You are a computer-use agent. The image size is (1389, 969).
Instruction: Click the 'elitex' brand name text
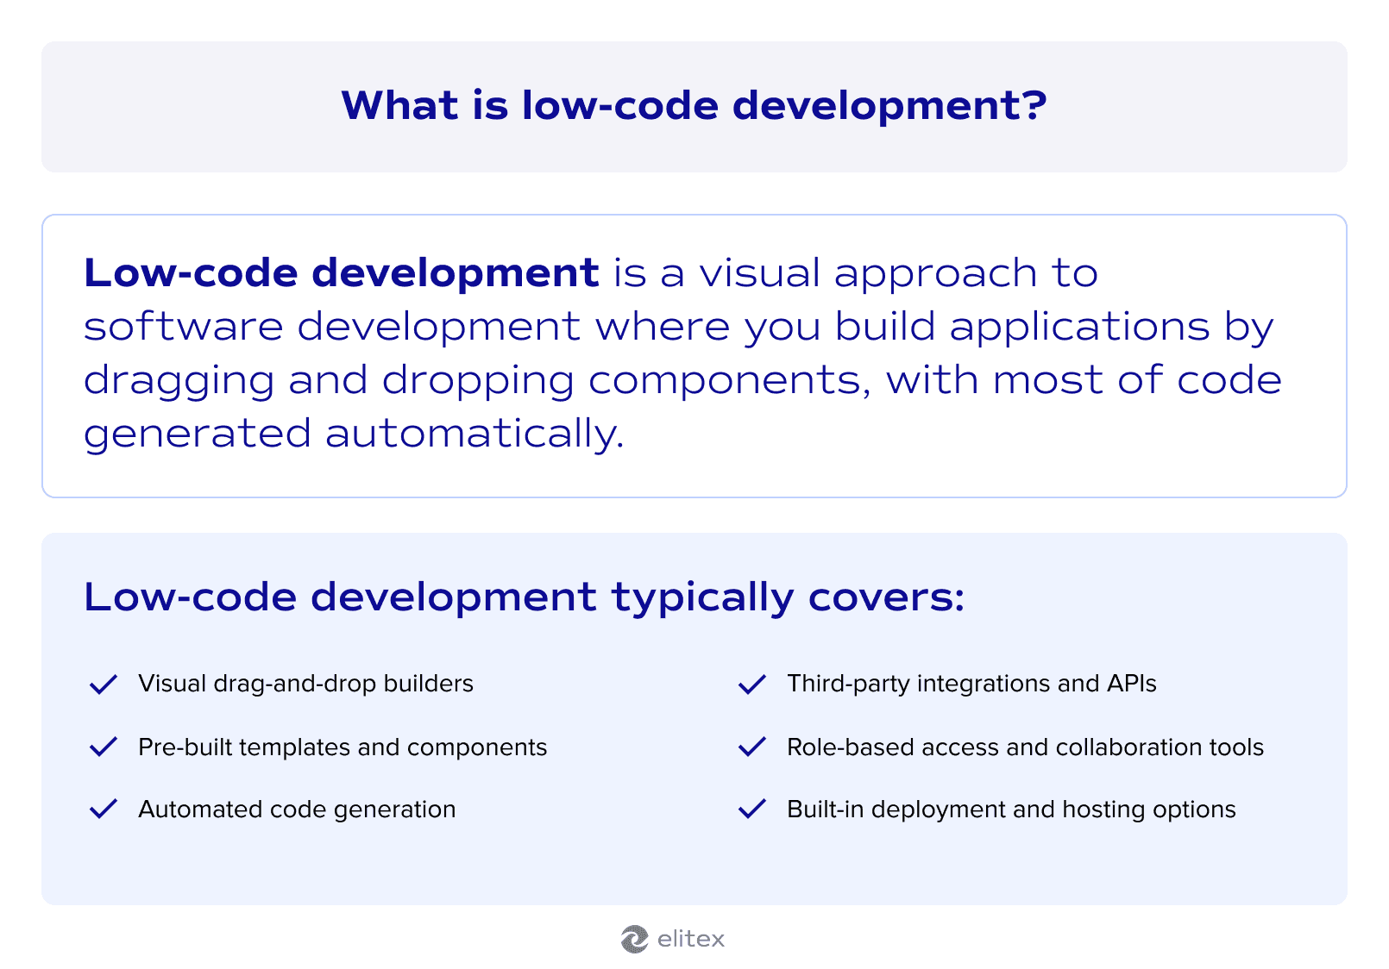click(691, 939)
